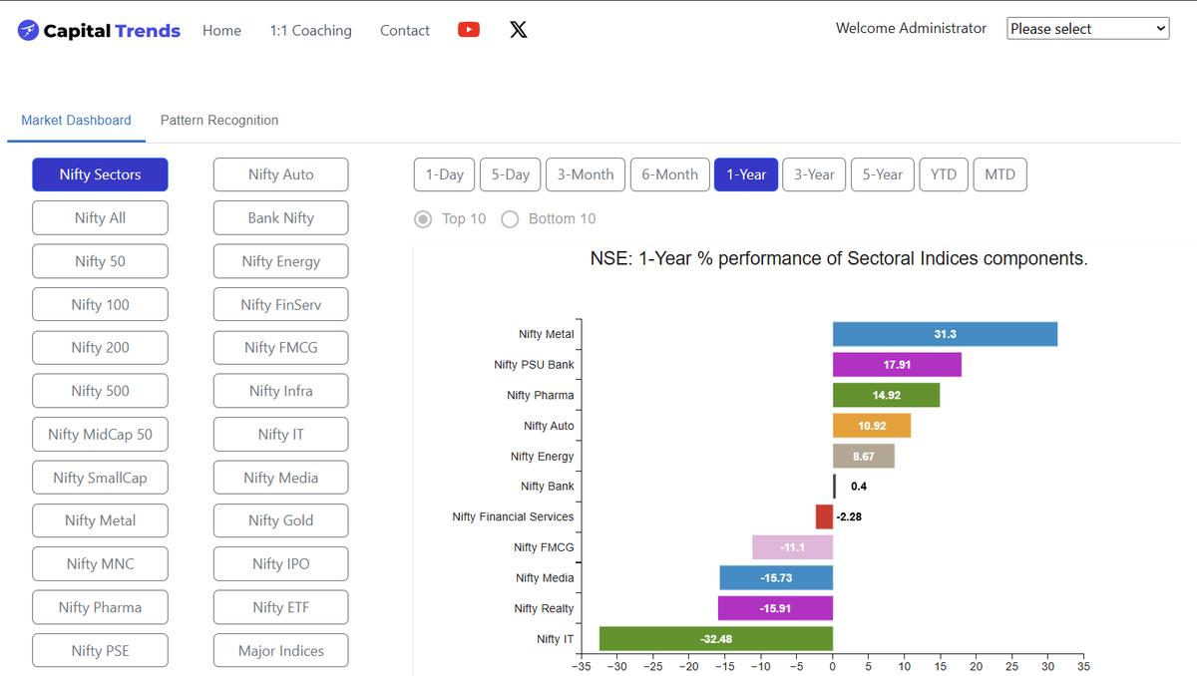
Task: Click the Nifty Auto 10.92 bar
Action: pos(872,426)
